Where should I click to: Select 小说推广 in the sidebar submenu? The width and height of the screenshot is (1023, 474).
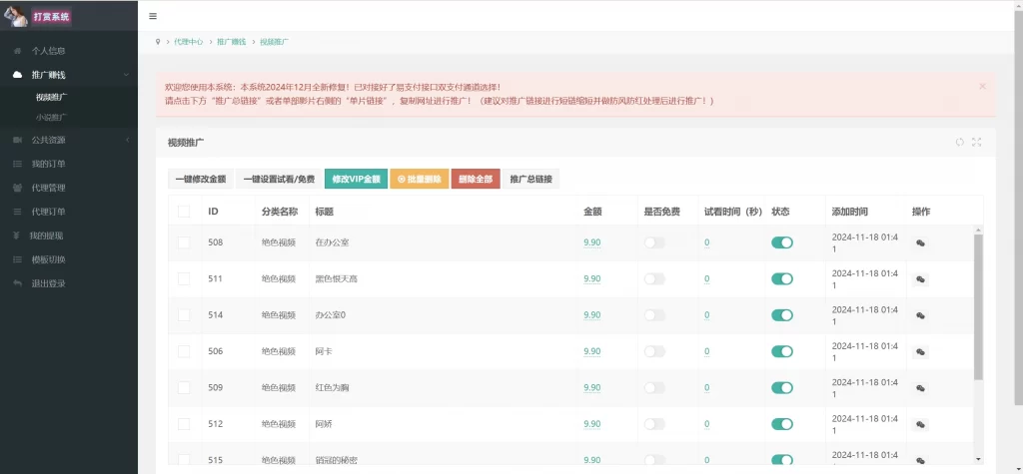[52, 118]
